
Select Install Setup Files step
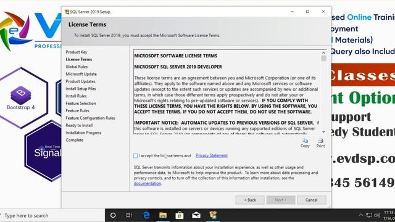81,89
